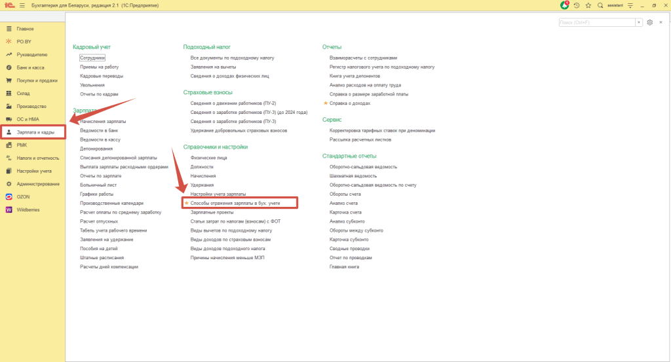Image resolution: width=671 pixels, height=362 pixels.
Task: Open Все документы по подоходному налогу
Action: 233,58
